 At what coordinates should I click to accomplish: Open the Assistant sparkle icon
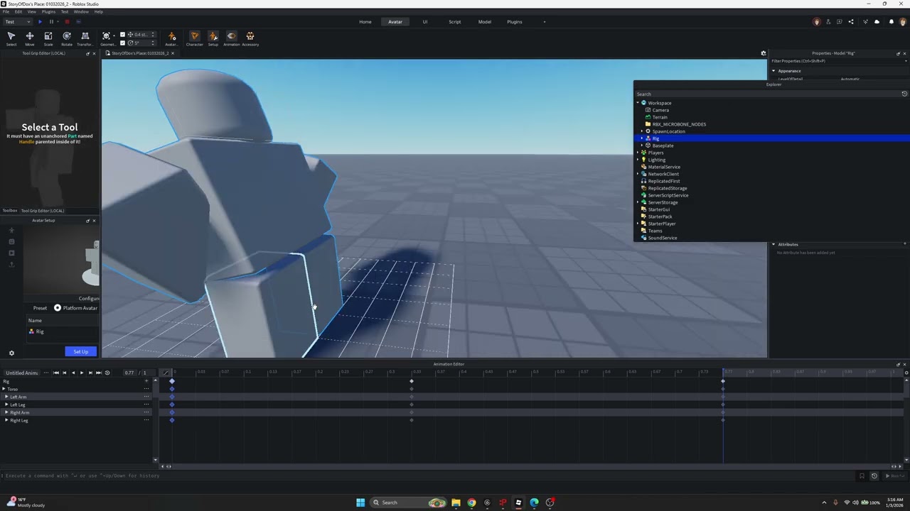tap(865, 22)
